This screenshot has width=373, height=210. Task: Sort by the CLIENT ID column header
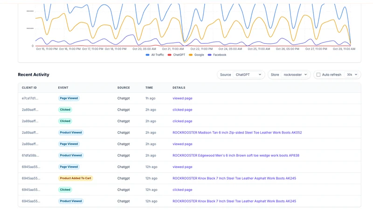pos(29,88)
